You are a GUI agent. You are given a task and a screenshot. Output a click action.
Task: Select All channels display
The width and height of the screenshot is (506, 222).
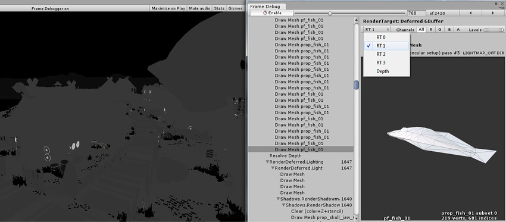pyautogui.click(x=421, y=30)
